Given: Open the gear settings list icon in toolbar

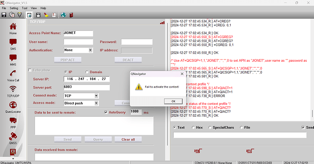Looking at the screenshot, I should [12, 15].
